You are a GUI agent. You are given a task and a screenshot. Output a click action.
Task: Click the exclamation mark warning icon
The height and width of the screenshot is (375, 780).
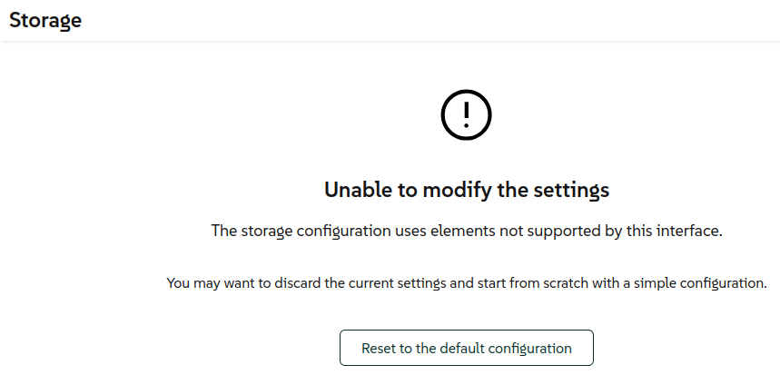tap(466, 114)
